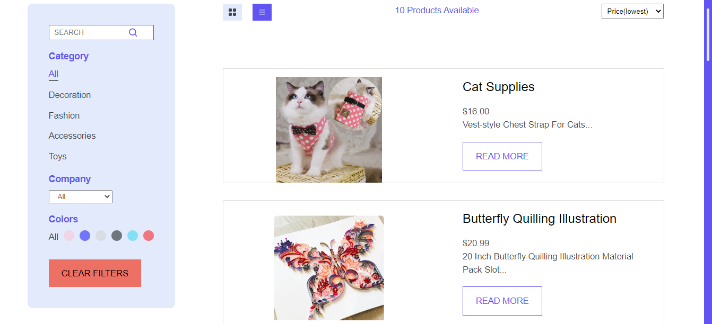Image resolution: width=712 pixels, height=324 pixels.
Task: Open the Price(lowest) sort dropdown
Action: (632, 11)
